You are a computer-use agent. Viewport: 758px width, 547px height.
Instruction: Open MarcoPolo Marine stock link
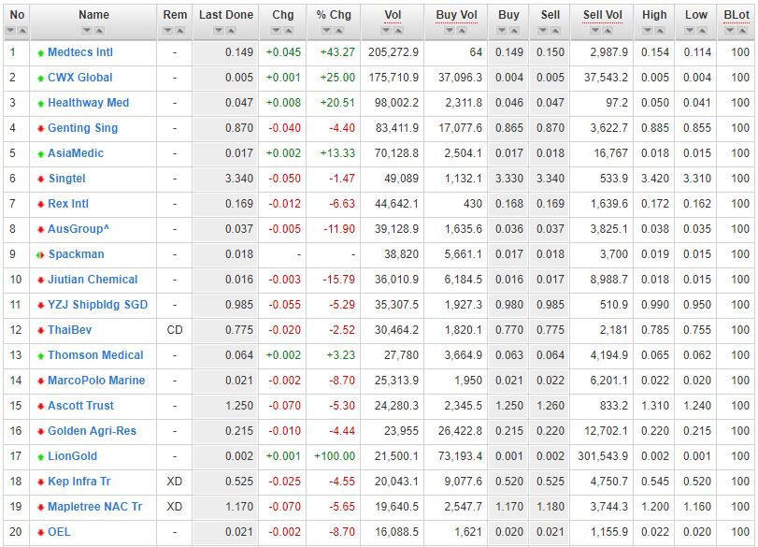pos(96,381)
